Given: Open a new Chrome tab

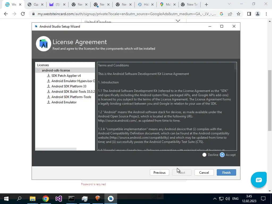Looking at the screenshot, I should [x=206, y=5].
